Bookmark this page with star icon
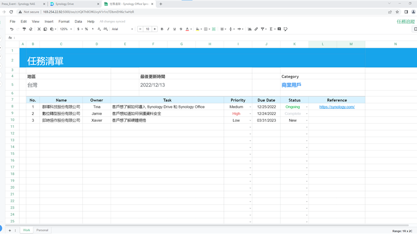Screen dimensions: 417x234 pos(397,12)
